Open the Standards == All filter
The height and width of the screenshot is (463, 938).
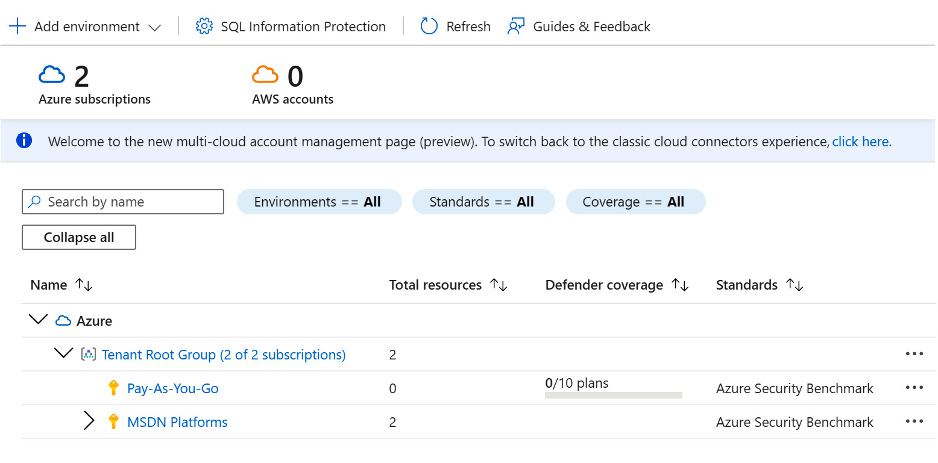[483, 202]
